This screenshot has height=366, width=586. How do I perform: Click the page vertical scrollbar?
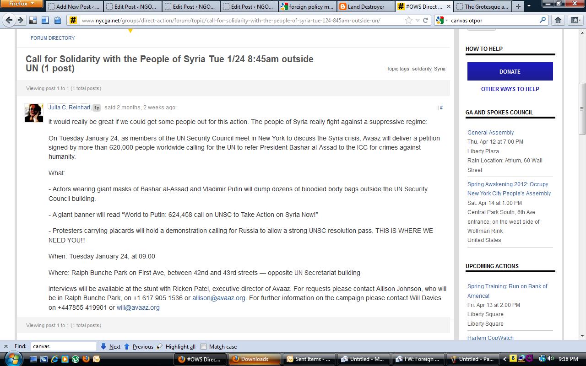pyautogui.click(x=582, y=108)
